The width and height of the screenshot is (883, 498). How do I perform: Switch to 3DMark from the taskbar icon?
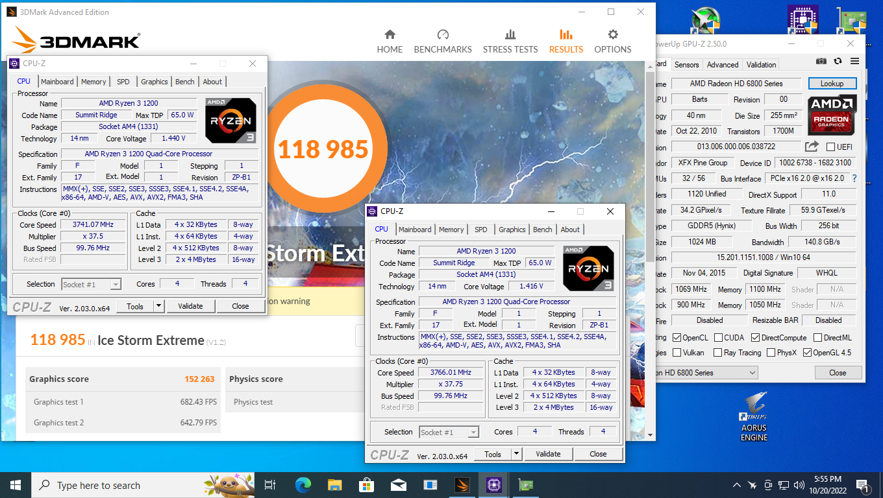pyautogui.click(x=462, y=485)
